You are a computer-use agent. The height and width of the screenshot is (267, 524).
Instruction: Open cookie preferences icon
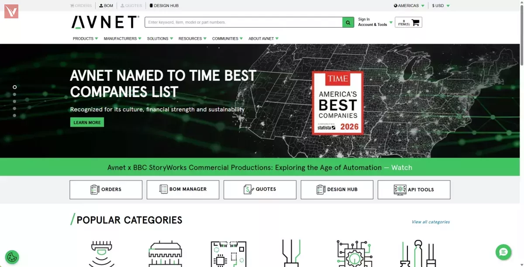pyautogui.click(x=12, y=257)
